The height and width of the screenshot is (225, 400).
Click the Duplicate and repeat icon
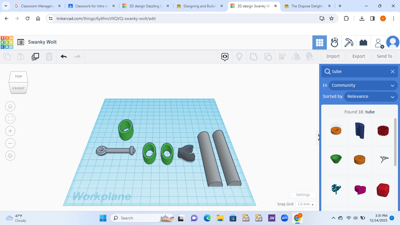35,57
